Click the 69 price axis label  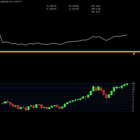point(133,104)
